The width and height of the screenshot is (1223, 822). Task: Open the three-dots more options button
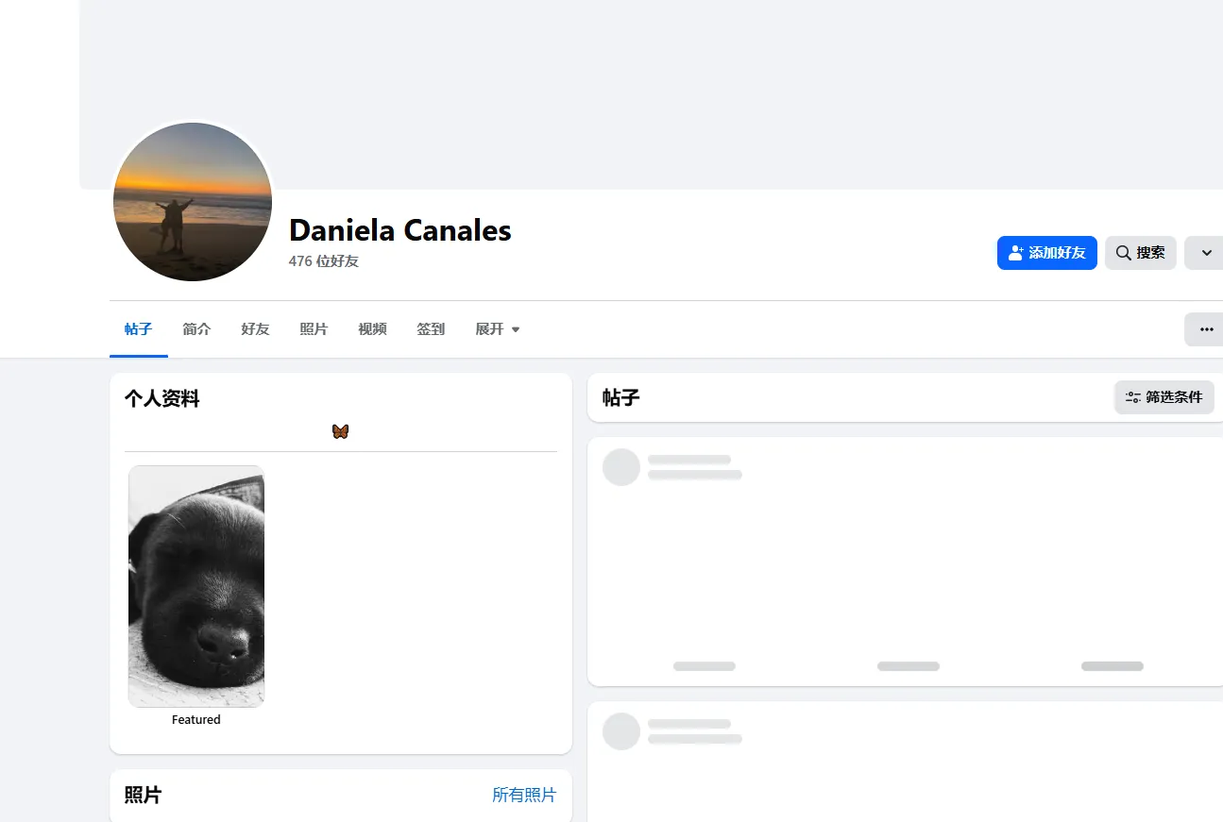[1206, 329]
